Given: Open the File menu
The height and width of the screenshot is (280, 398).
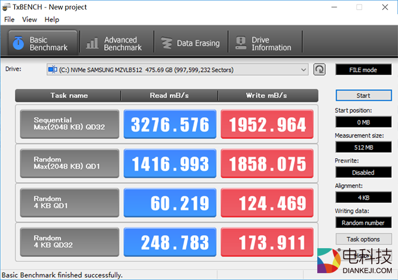Looking at the screenshot, I should click(9, 19).
